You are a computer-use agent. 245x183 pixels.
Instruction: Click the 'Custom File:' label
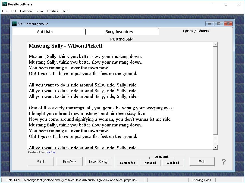pos(36,152)
